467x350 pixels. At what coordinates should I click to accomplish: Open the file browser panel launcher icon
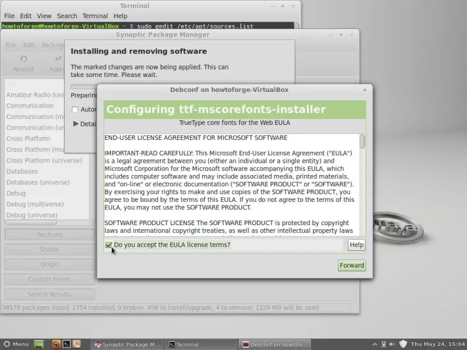coord(76,344)
